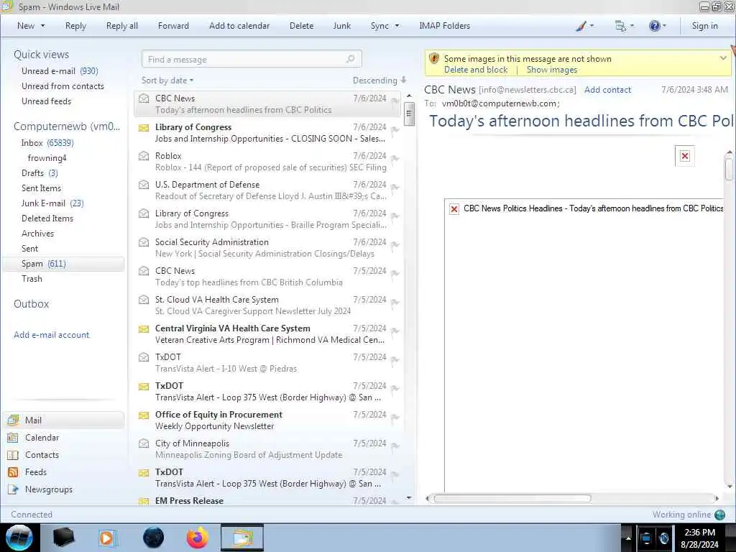Viewport: 736px width, 552px height.
Task: Flag the St. Cloud VA Health Care System message
Action: click(x=395, y=302)
